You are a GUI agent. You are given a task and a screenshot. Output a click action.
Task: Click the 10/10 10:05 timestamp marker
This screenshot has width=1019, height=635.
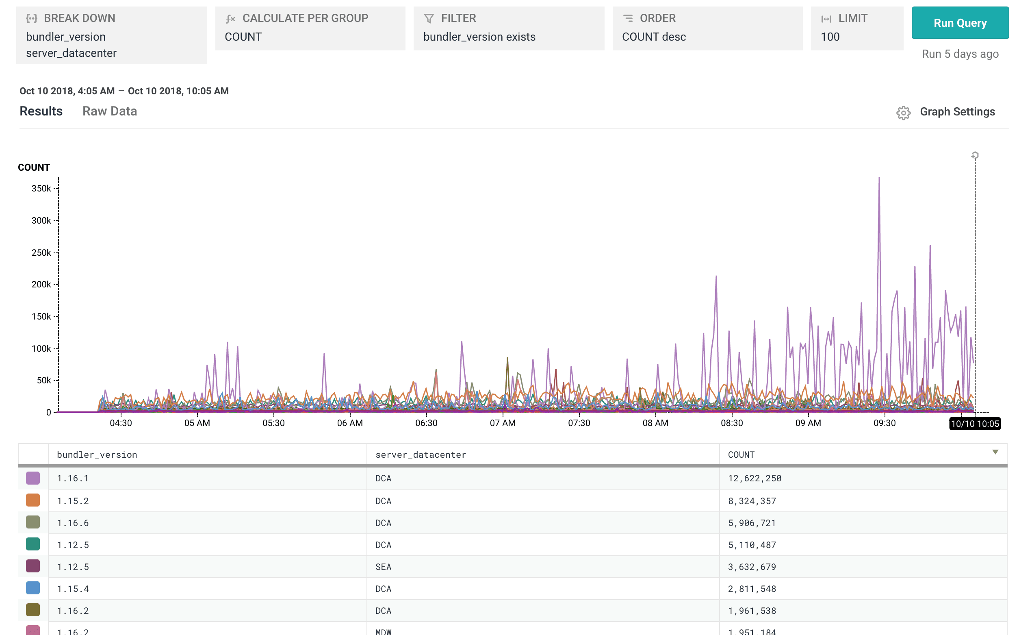pyautogui.click(x=976, y=424)
